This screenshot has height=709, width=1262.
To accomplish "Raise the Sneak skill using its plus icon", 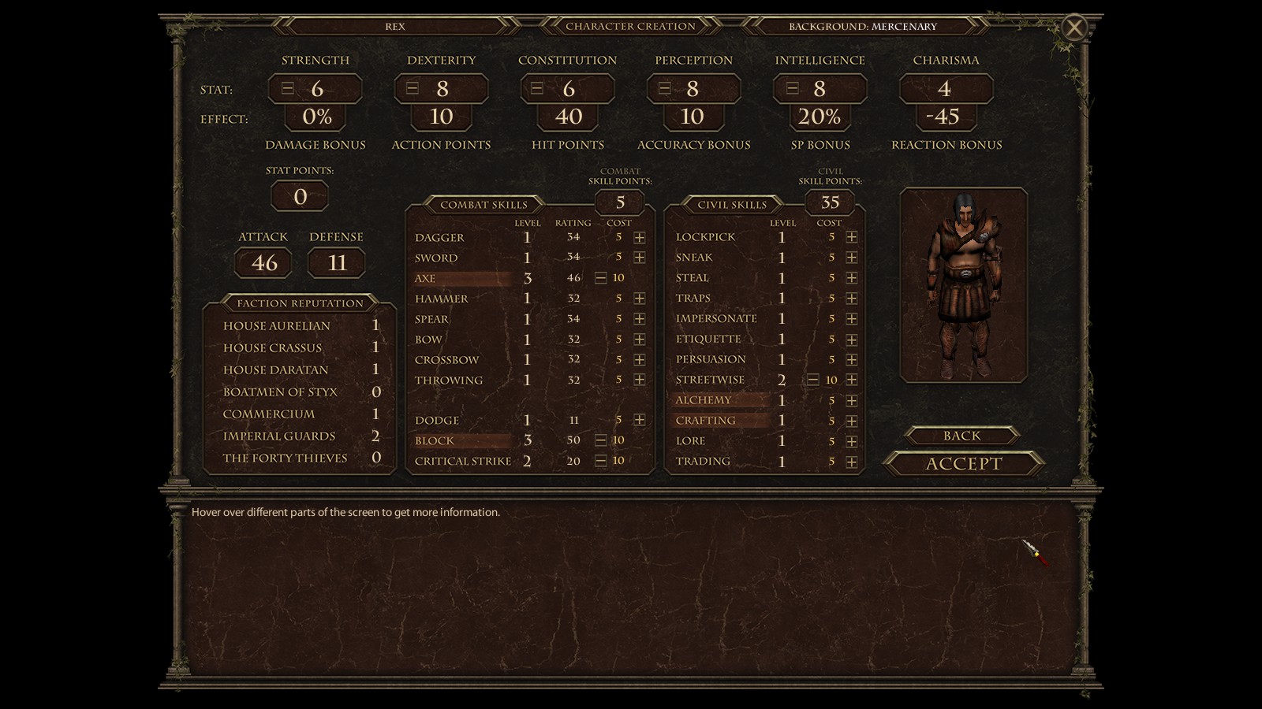I will coord(852,258).
